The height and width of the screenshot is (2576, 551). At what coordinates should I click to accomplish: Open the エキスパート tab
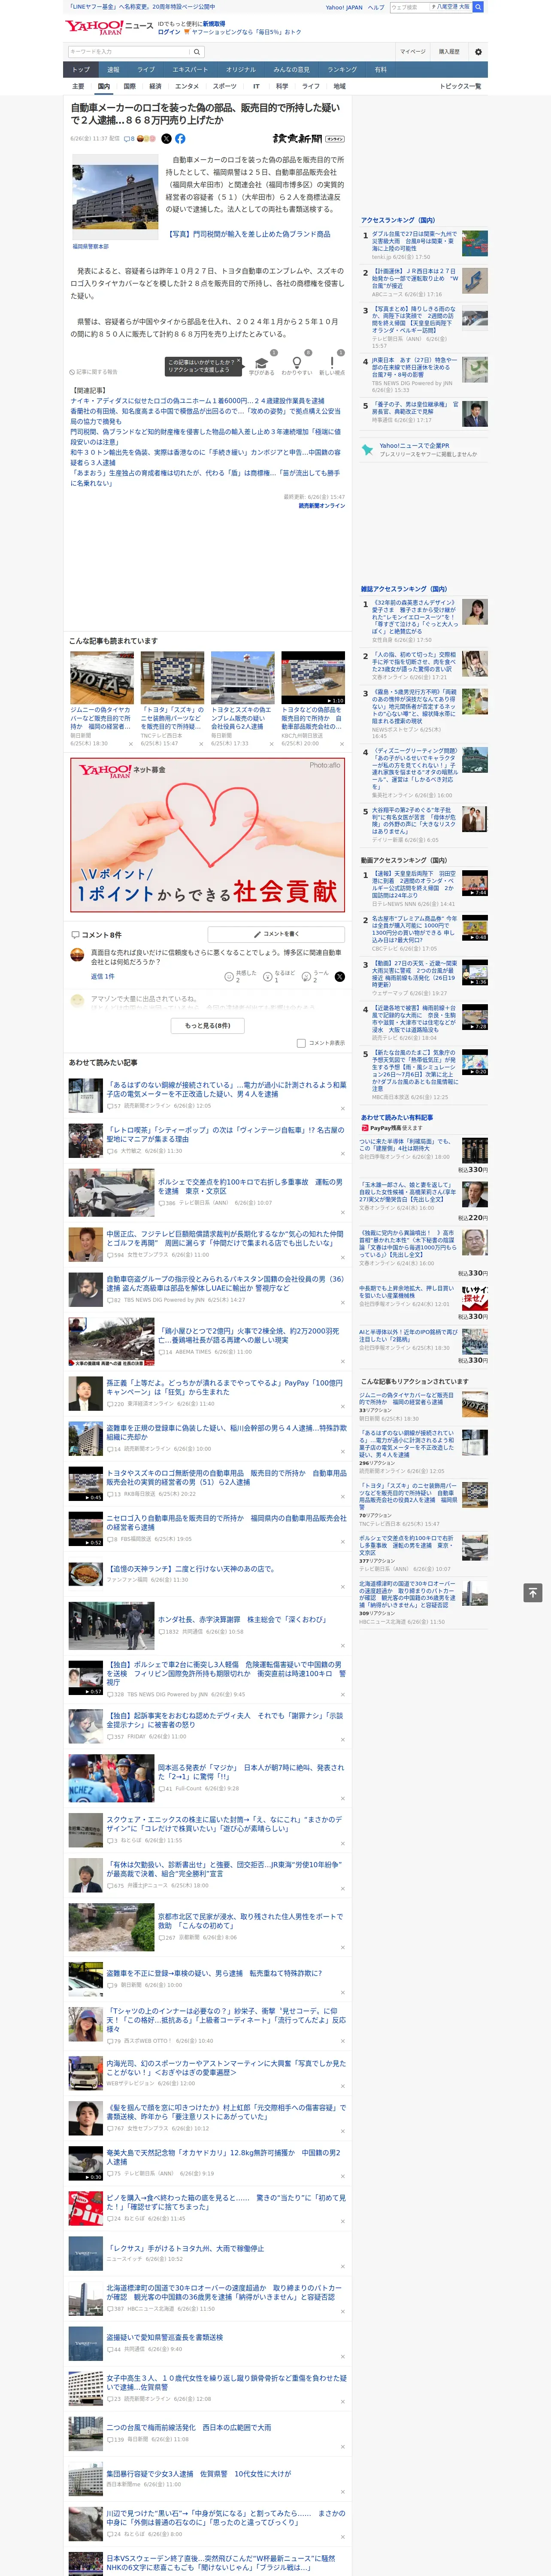(x=190, y=69)
